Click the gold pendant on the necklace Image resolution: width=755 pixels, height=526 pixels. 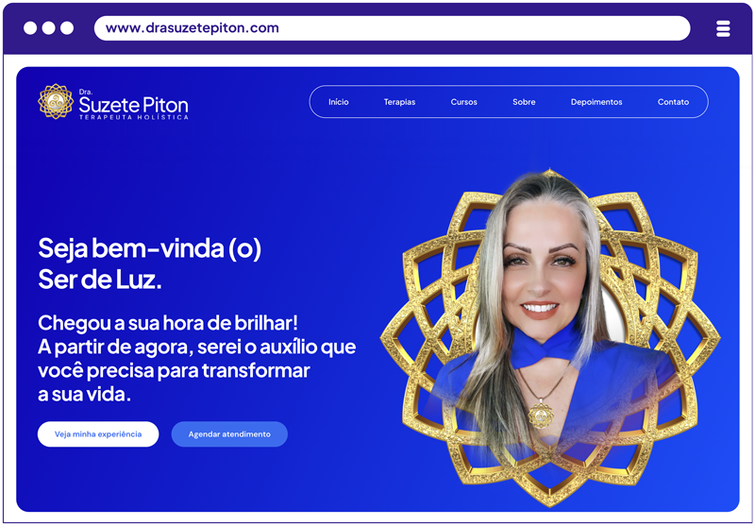(x=540, y=414)
